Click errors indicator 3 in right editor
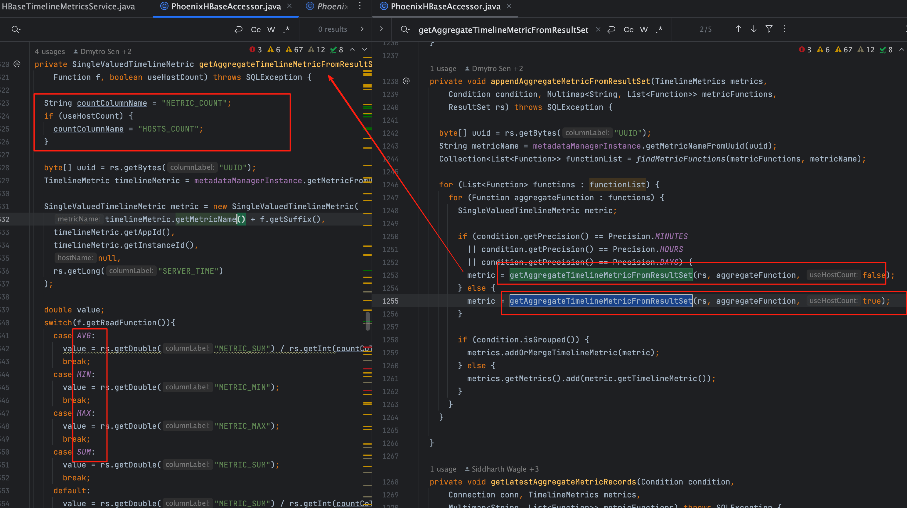 tap(805, 50)
